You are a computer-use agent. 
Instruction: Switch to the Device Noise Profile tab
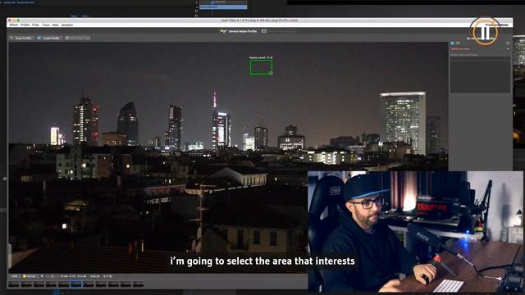coord(239,31)
